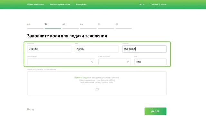Screen dimensions: 206x116
Task: Focus the Имя first name input field
Action: coord(97,49)
